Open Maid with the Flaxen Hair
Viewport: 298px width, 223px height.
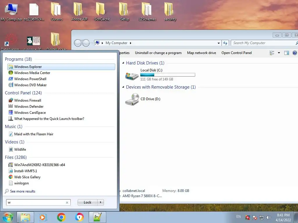point(61,134)
